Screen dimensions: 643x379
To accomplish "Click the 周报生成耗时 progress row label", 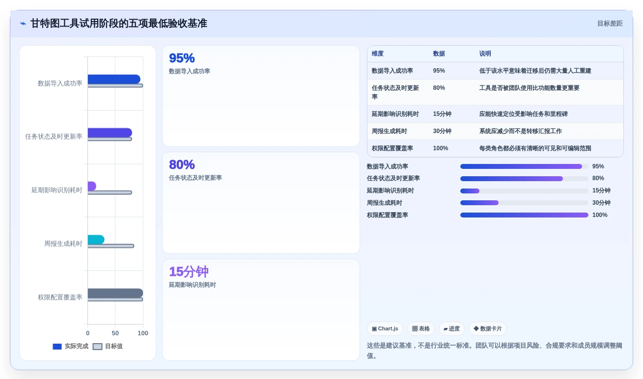I will pyautogui.click(x=385, y=203).
